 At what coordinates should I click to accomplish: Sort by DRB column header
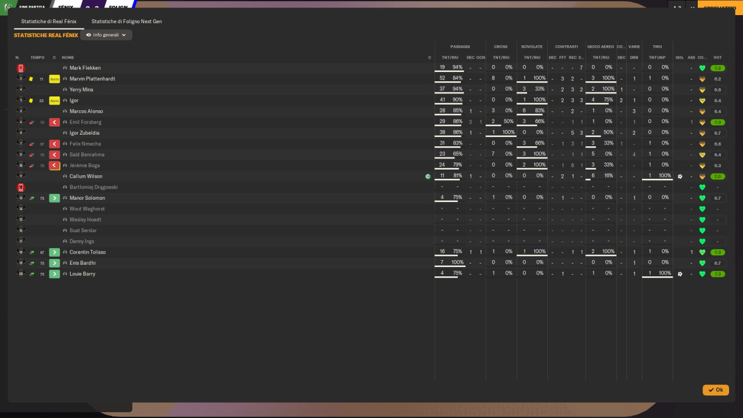pos(634,57)
